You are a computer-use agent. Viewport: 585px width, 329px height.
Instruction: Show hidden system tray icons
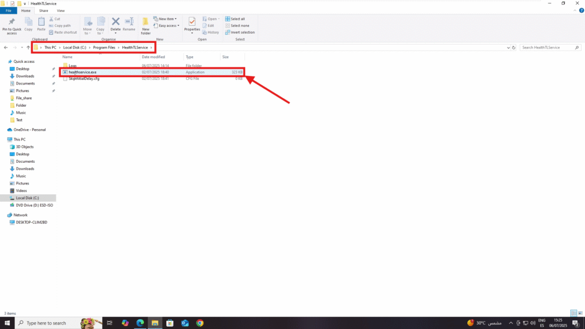point(511,323)
